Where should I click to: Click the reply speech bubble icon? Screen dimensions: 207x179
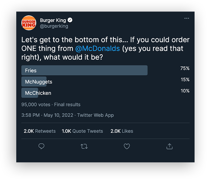(x=41, y=146)
